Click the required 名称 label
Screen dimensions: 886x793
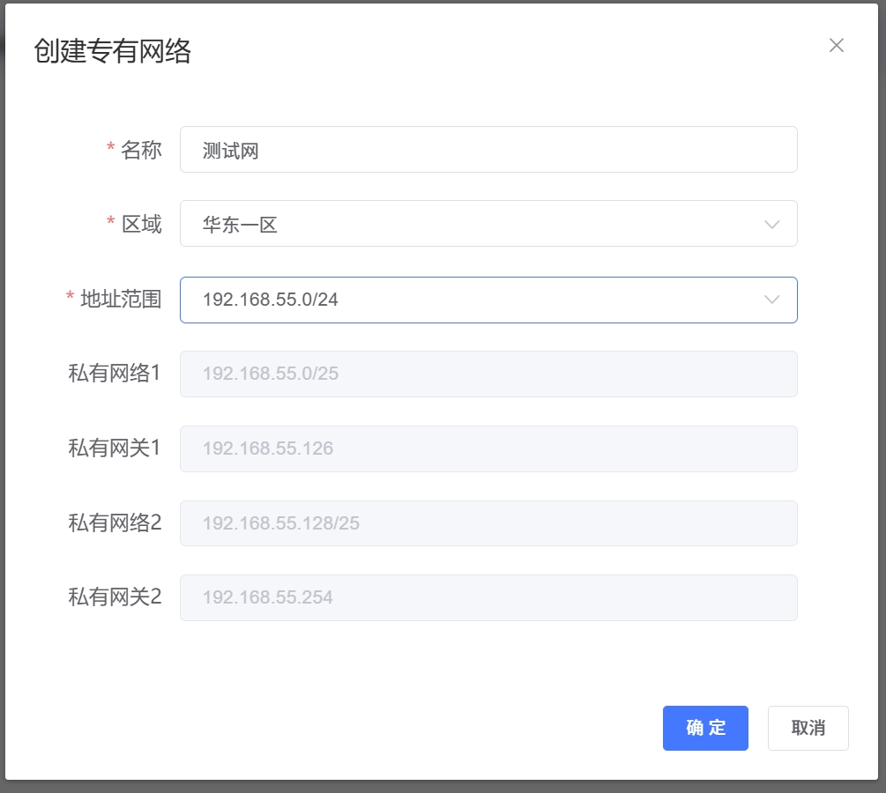click(x=140, y=150)
